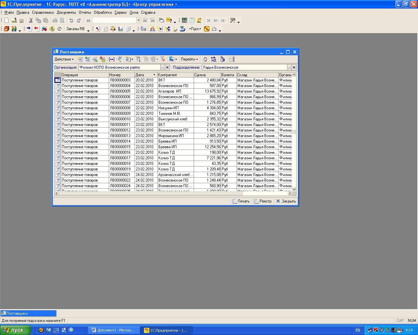
Task: Click the list settings icon at toolbar end
Action: tap(232, 59)
